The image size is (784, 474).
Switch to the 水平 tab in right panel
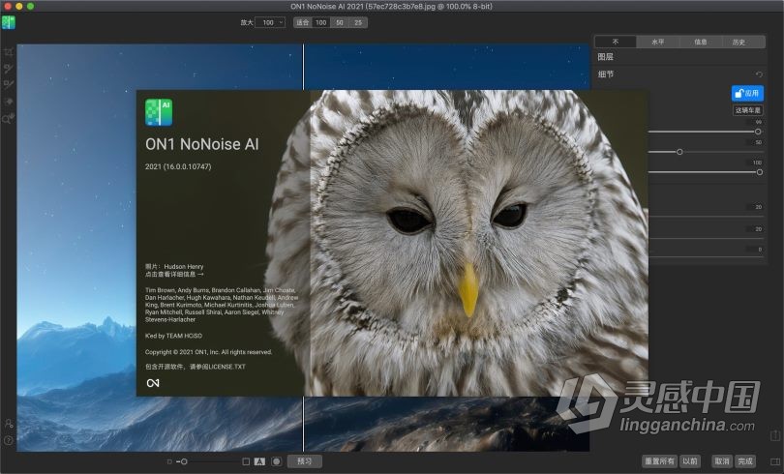point(658,42)
